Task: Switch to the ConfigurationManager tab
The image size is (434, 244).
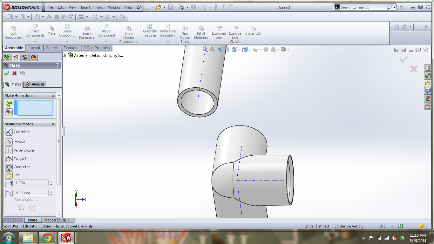Action: [24, 58]
